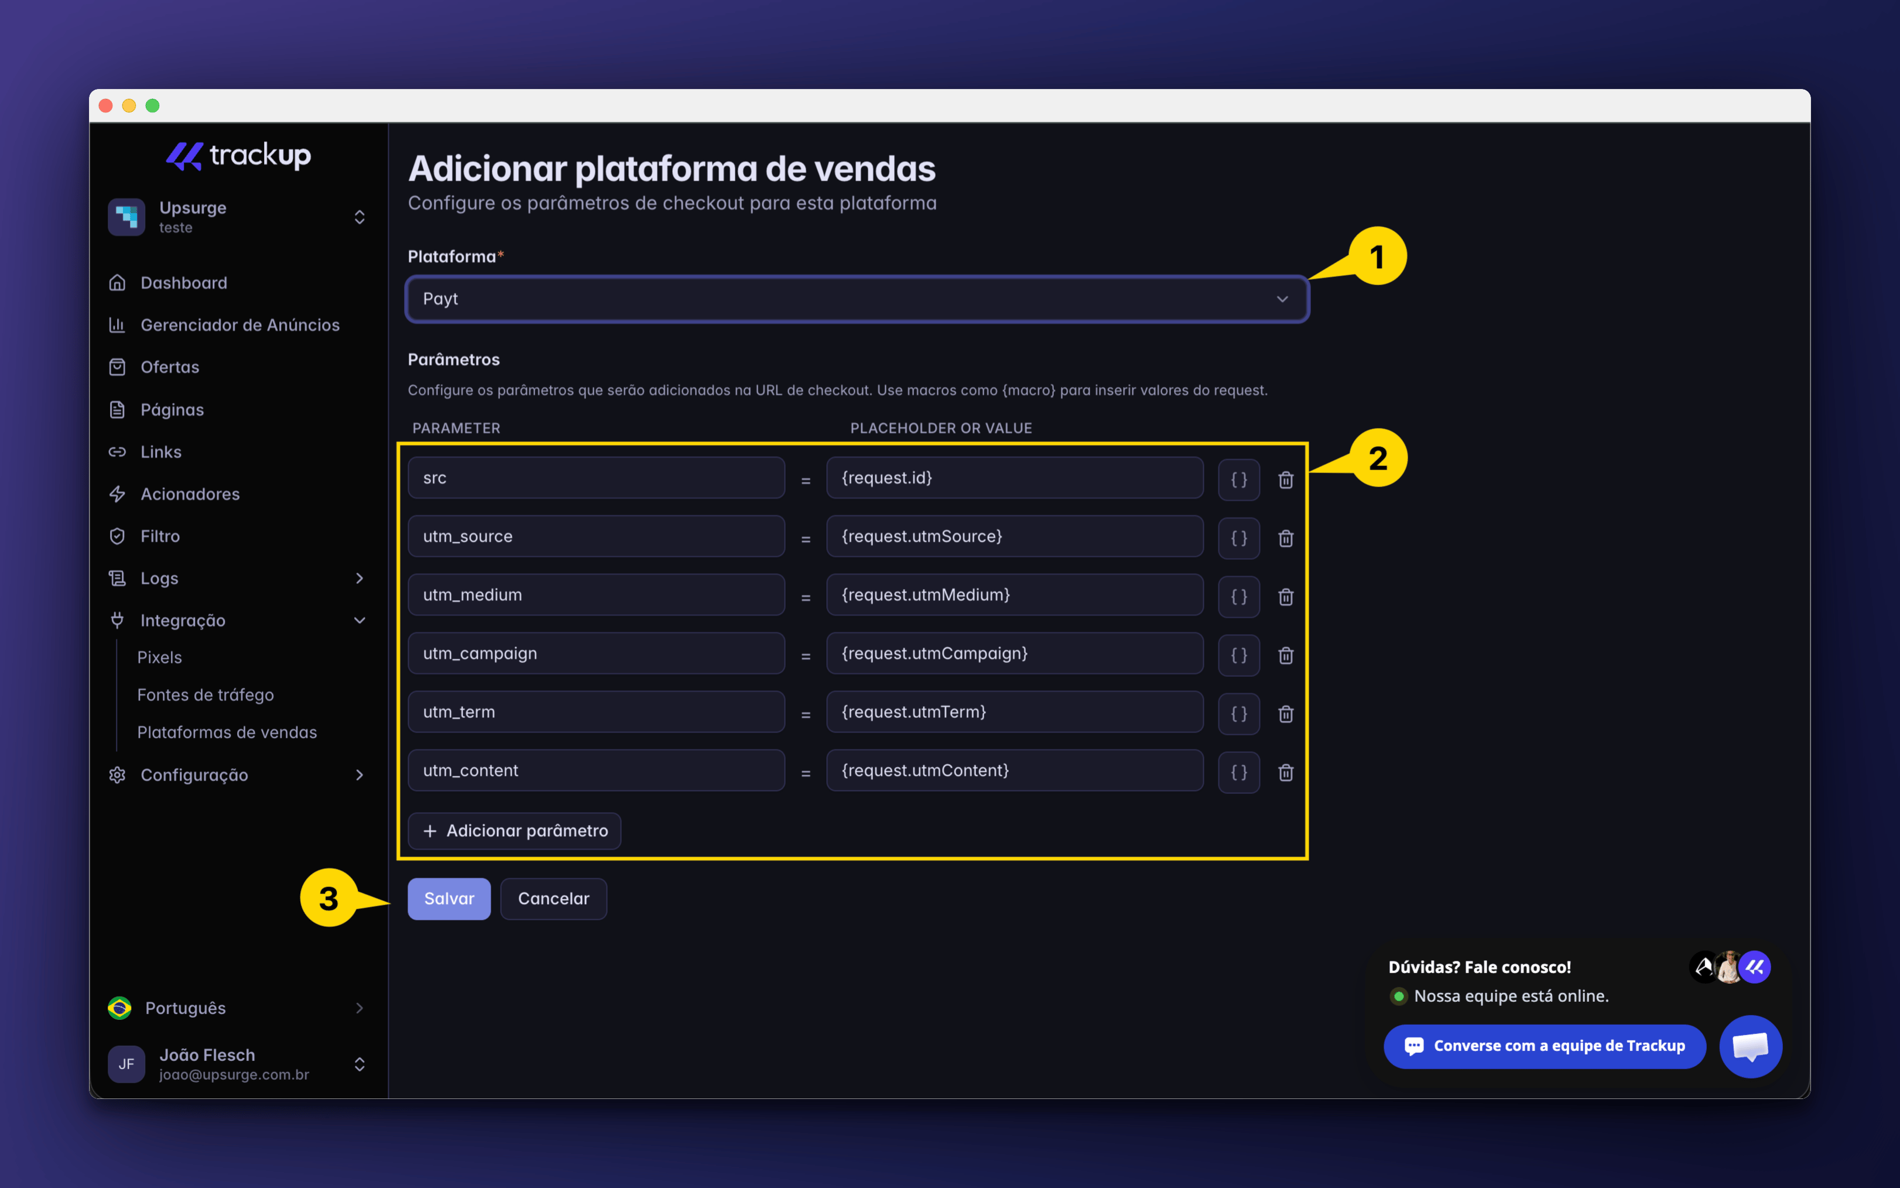The width and height of the screenshot is (1900, 1188).
Task: Click the {request.utmCampaign} value field
Action: coord(1015,653)
